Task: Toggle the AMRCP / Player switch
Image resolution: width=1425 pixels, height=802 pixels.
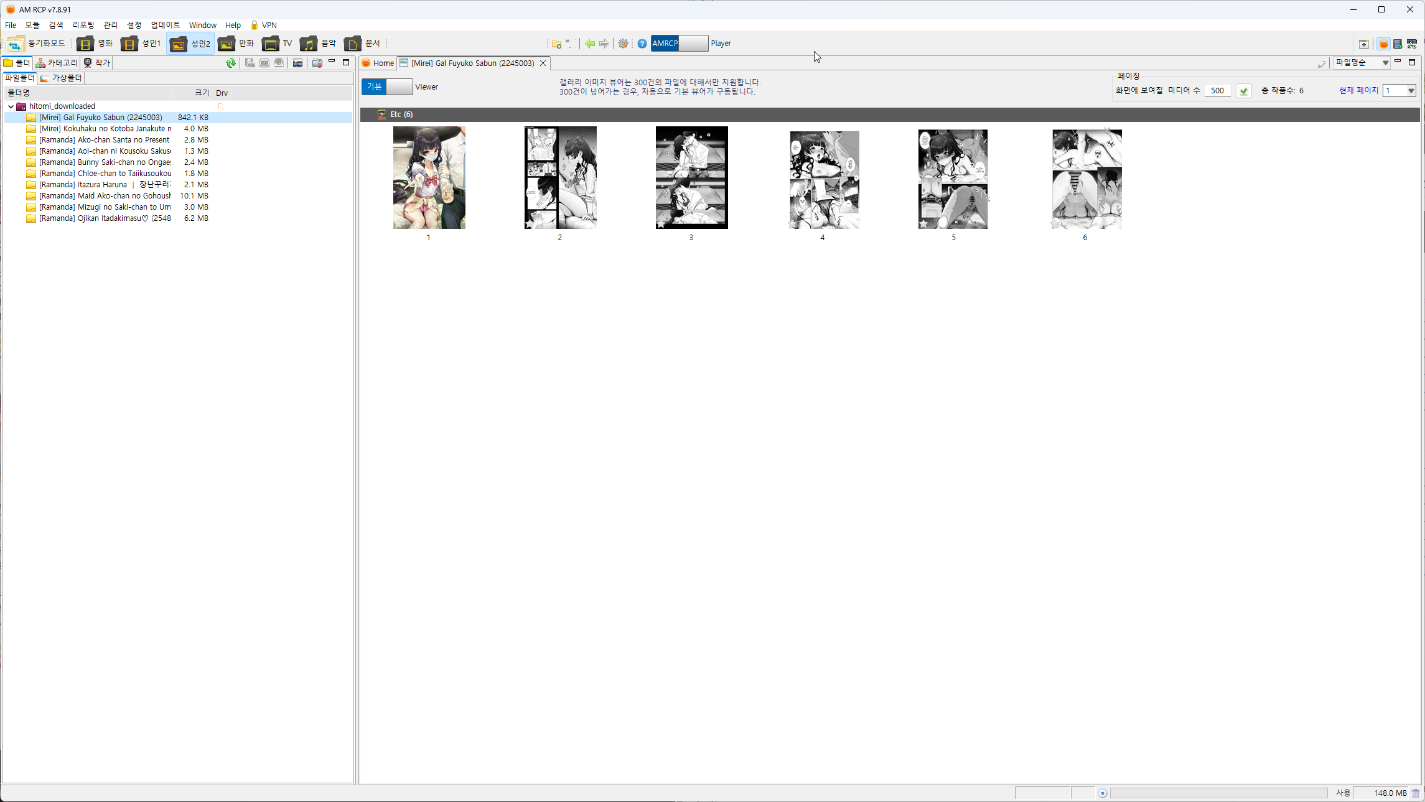Action: click(x=679, y=44)
